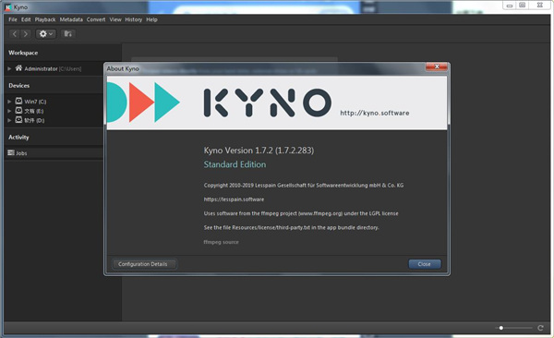Select the Win7 (C:) device row
The image size is (554, 338).
point(54,102)
